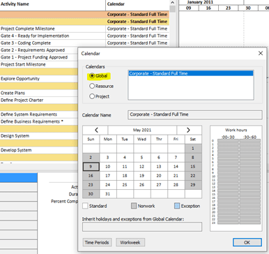Click week 23 in the Gantt timescale
Image resolution: width=269 pixels, height=254 pixels.
tap(229, 8)
